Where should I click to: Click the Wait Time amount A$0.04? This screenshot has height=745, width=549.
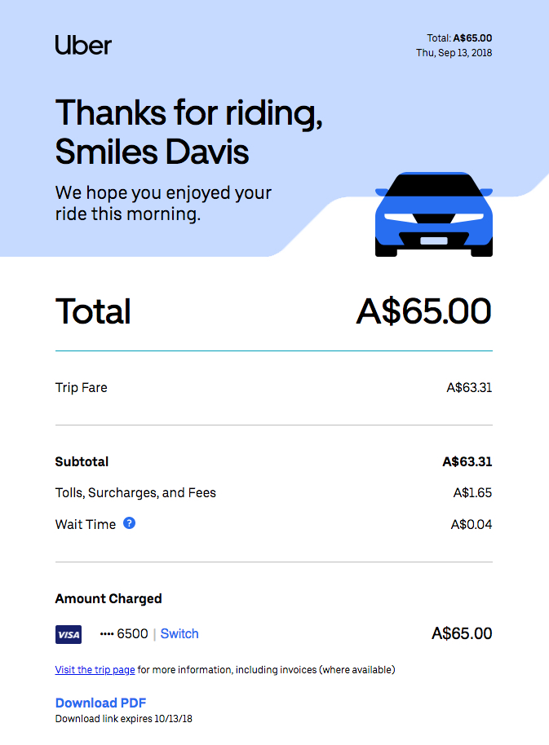point(472,525)
